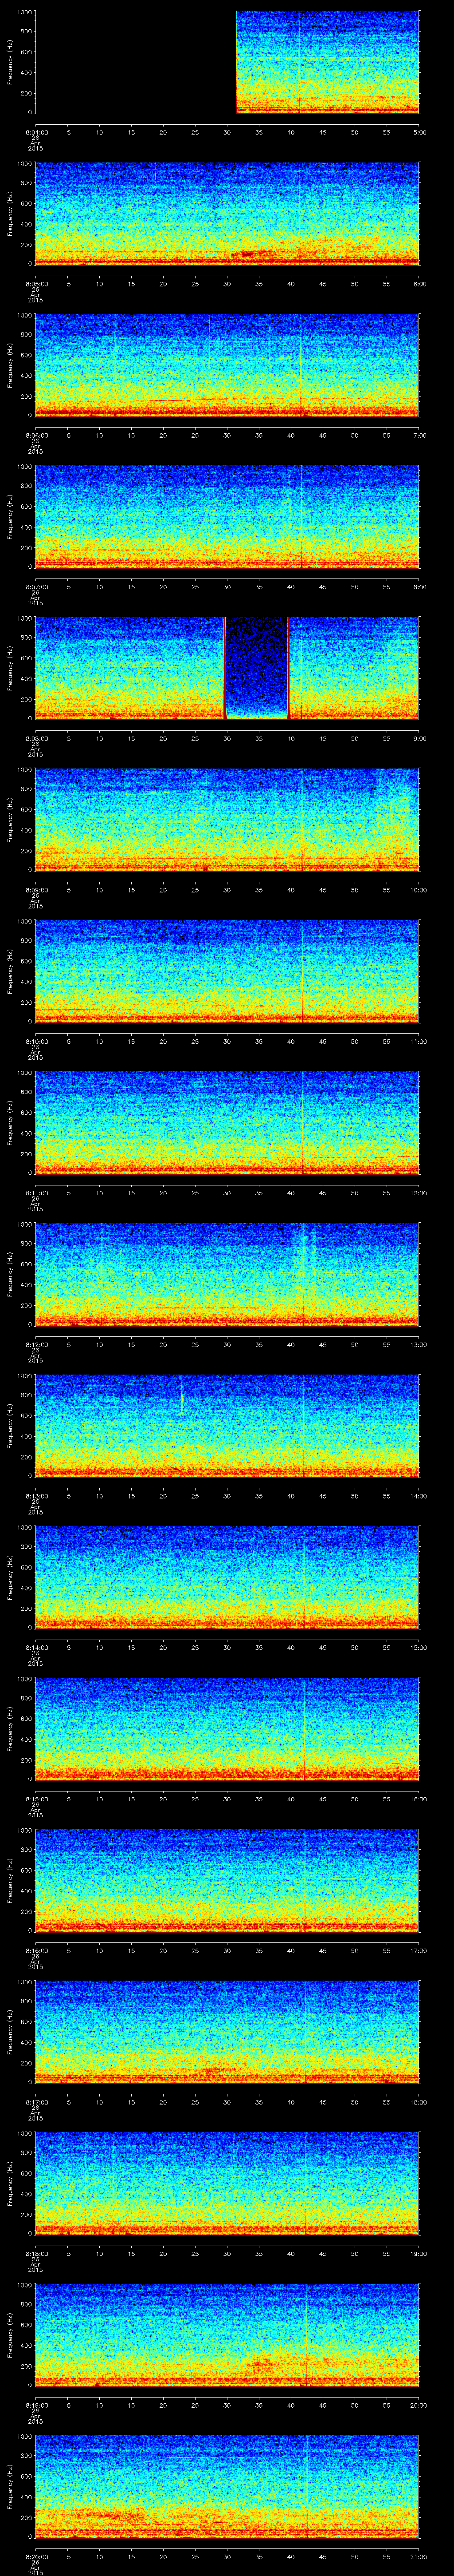The height and width of the screenshot is (2576, 454).
Task: Click the '8:19:00' time axis label
Action: click(x=36, y=2404)
